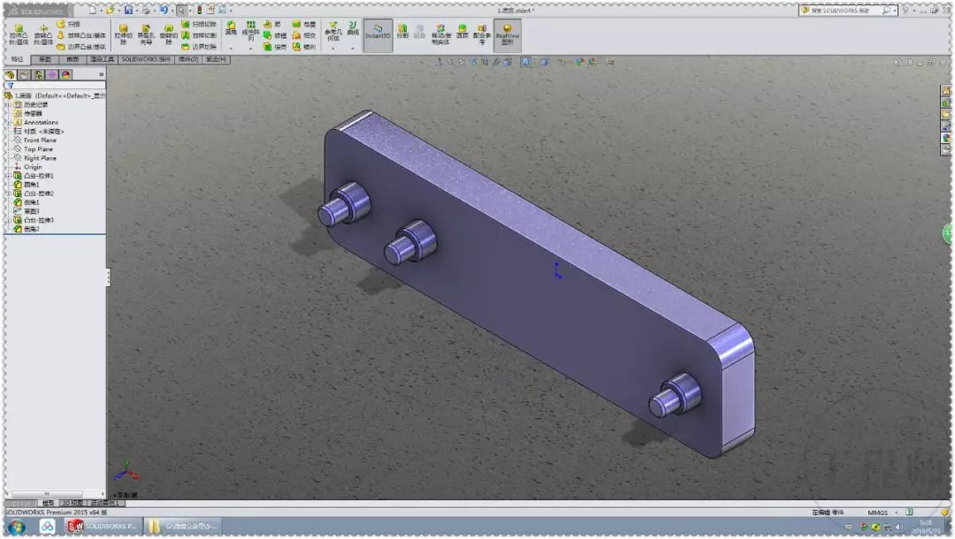Open the Reference Geometry tool
This screenshot has height=539, width=955.
pos(333,32)
